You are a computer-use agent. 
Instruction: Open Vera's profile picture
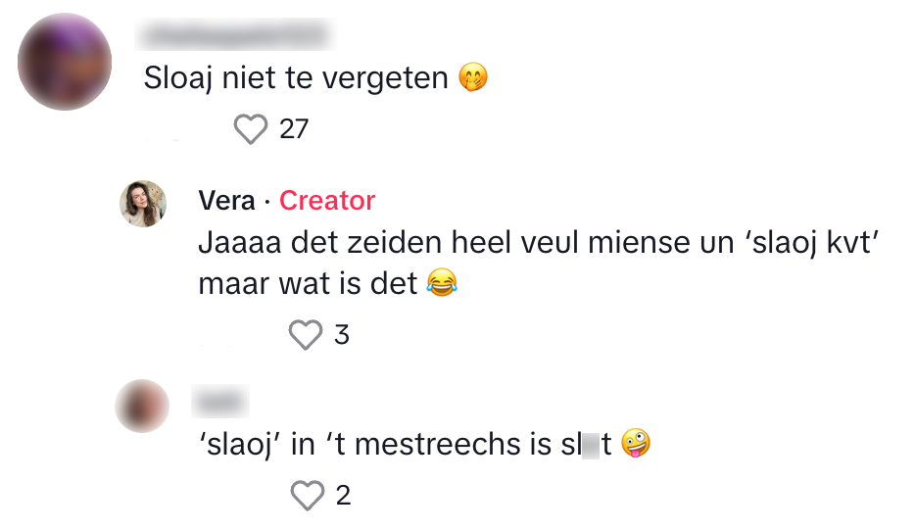(x=143, y=204)
